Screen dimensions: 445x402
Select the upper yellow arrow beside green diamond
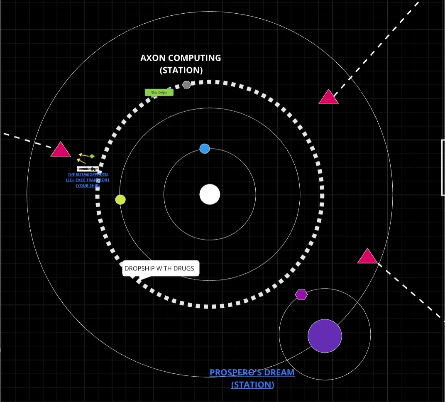point(84,155)
